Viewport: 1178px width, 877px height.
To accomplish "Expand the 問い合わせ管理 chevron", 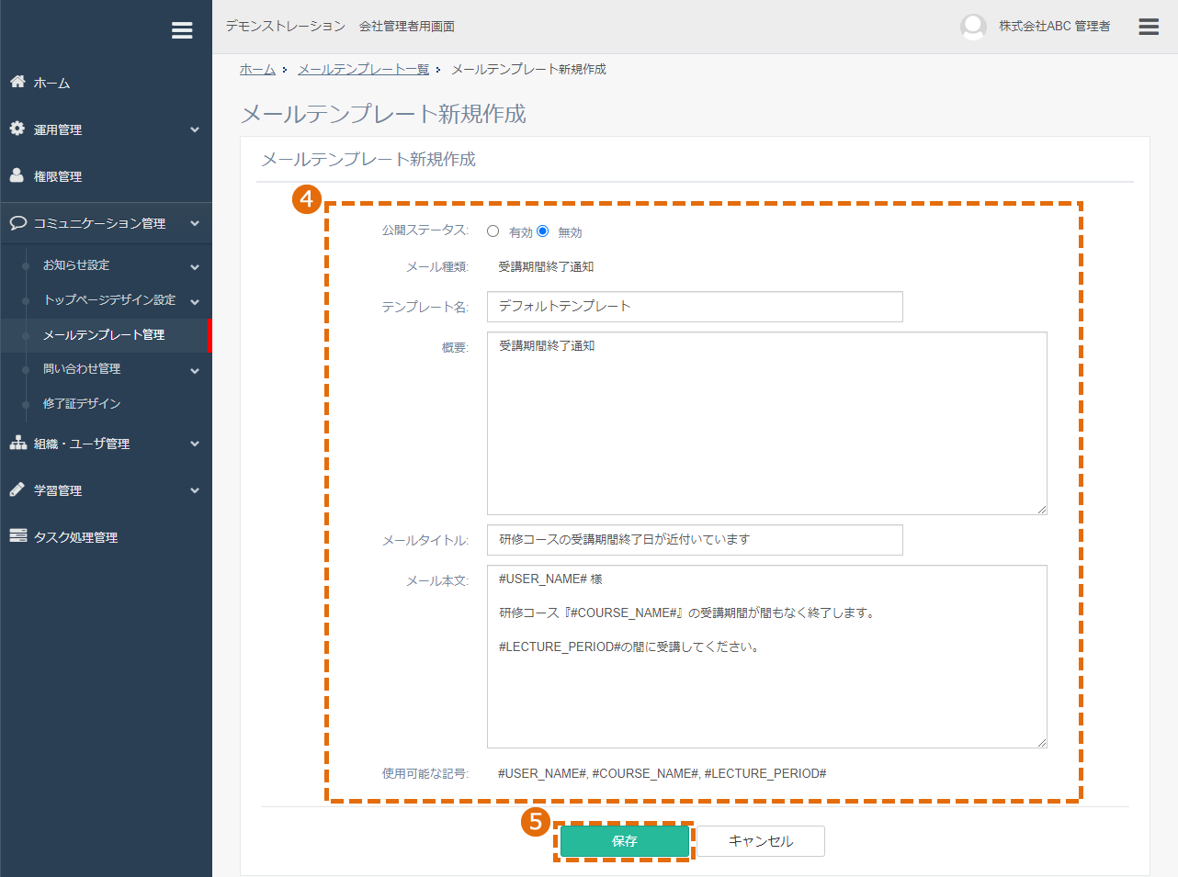I will tap(195, 371).
